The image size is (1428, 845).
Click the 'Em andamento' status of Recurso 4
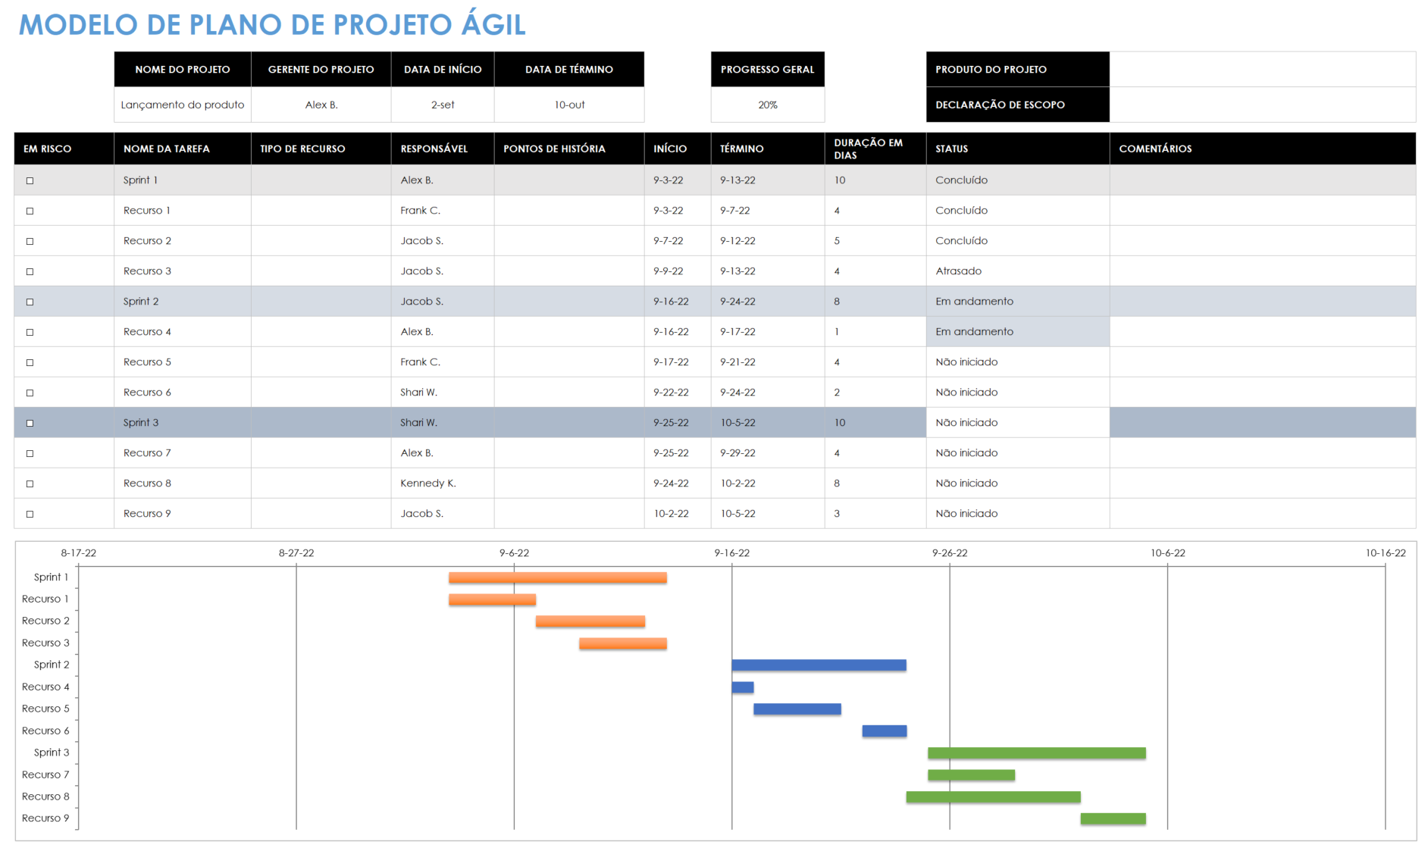(1018, 332)
